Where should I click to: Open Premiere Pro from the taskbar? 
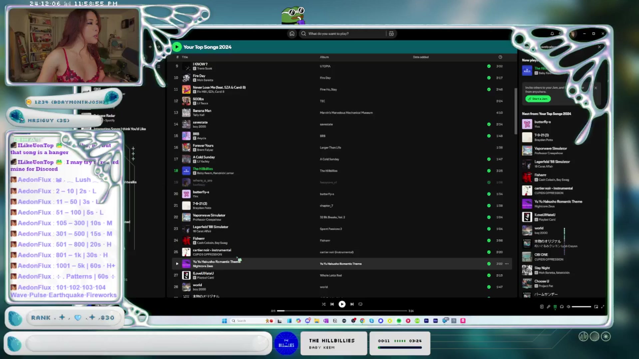coord(426,321)
